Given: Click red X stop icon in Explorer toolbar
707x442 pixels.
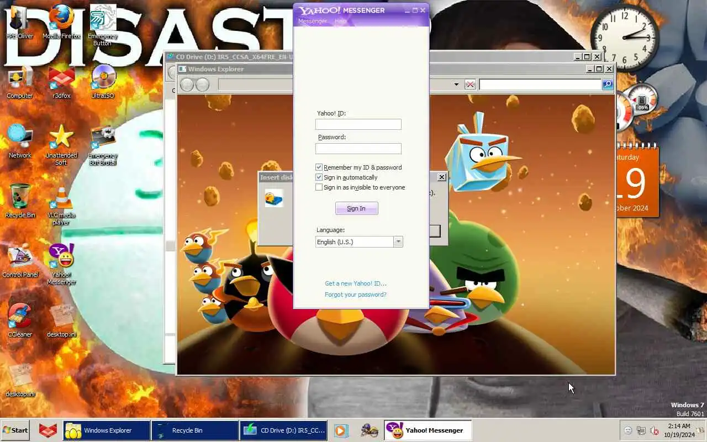Looking at the screenshot, I should [x=470, y=85].
